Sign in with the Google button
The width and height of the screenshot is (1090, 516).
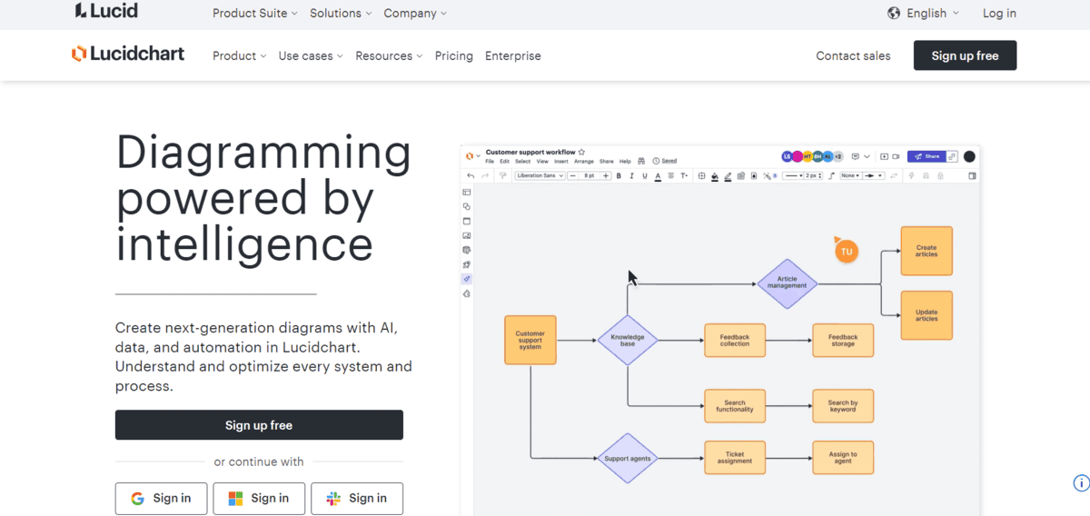(161, 498)
